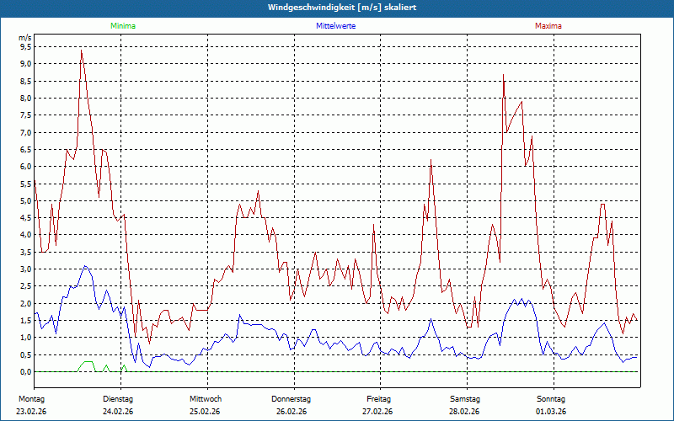Select the 8,5 y-axis value
674x421 pixels.
coord(26,81)
